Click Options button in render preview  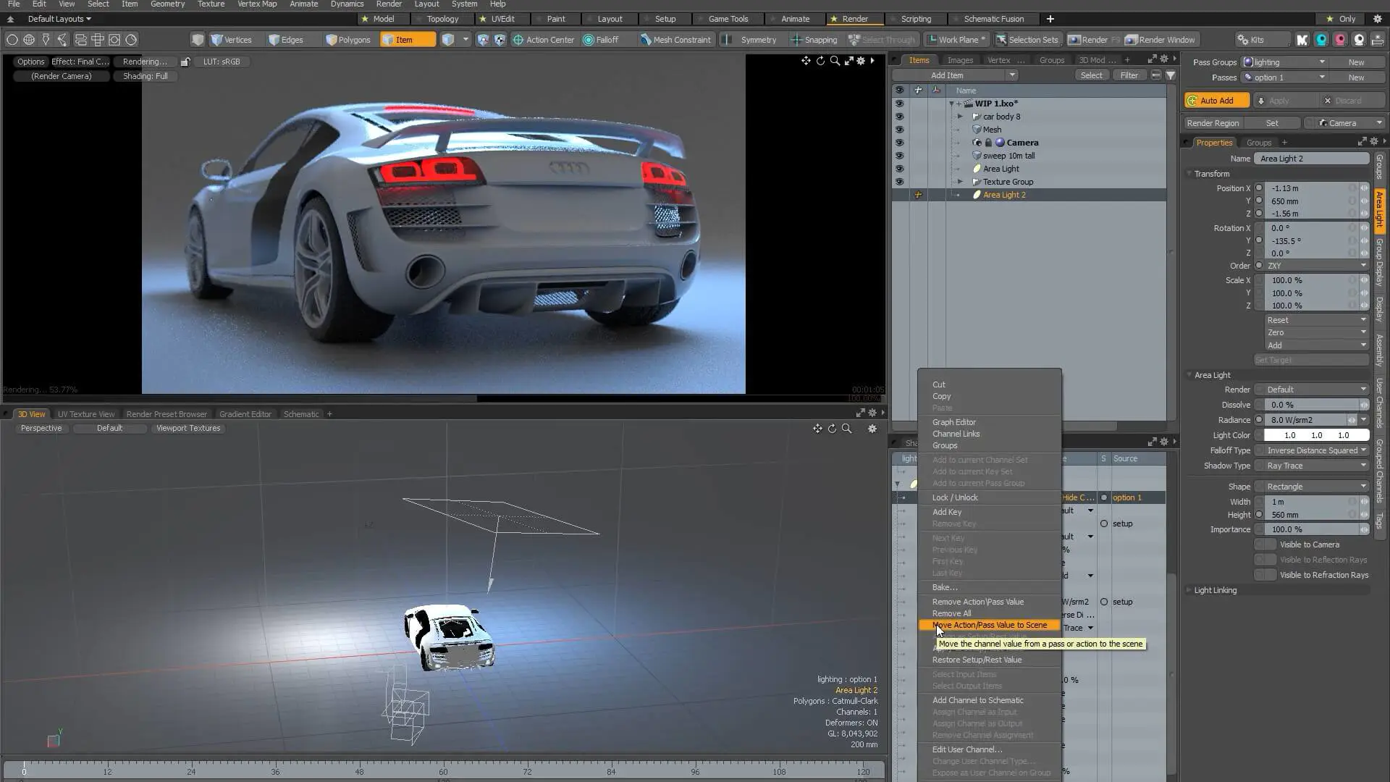pos(31,62)
